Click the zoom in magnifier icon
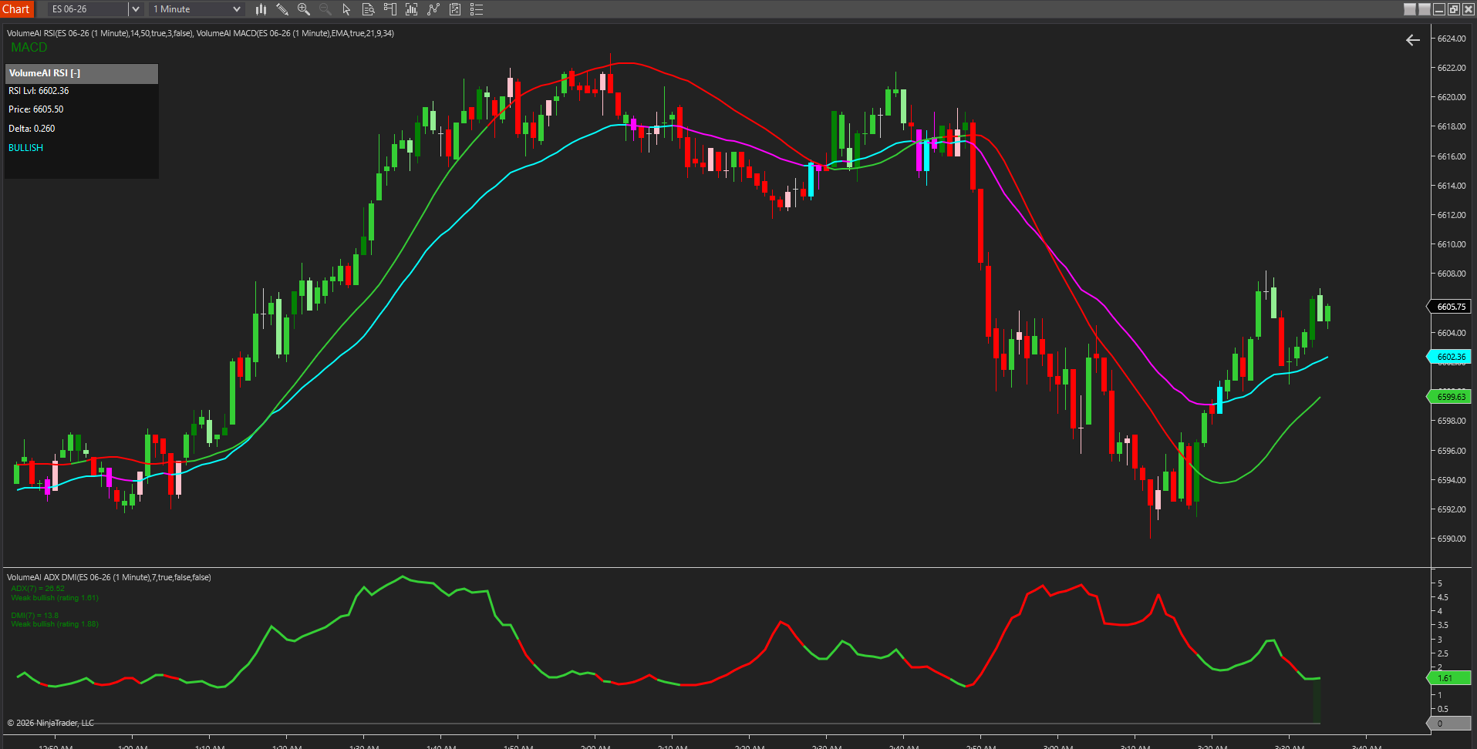 point(304,9)
